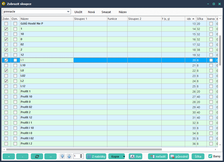Viewport: 224px width, 162px height.
Task: Click the Sloupec 2 column header
Action: pos(144,19)
